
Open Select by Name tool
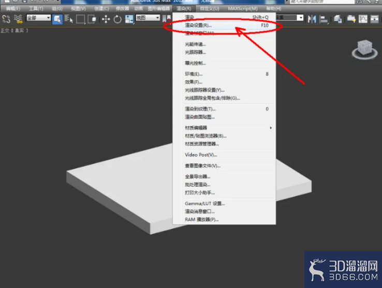point(69,19)
